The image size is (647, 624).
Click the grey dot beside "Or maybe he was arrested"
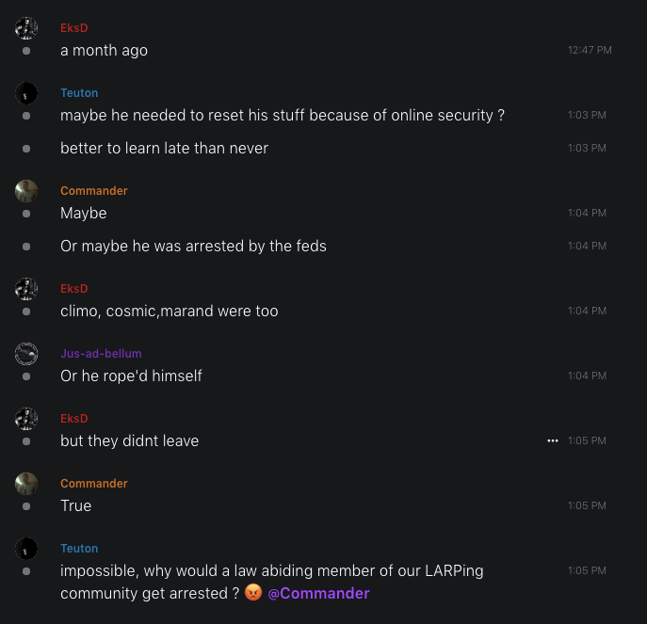26,247
